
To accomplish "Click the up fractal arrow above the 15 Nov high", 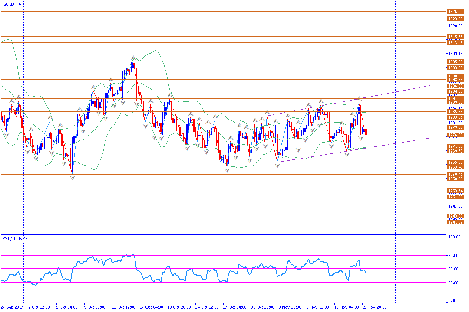I will click(359, 98).
